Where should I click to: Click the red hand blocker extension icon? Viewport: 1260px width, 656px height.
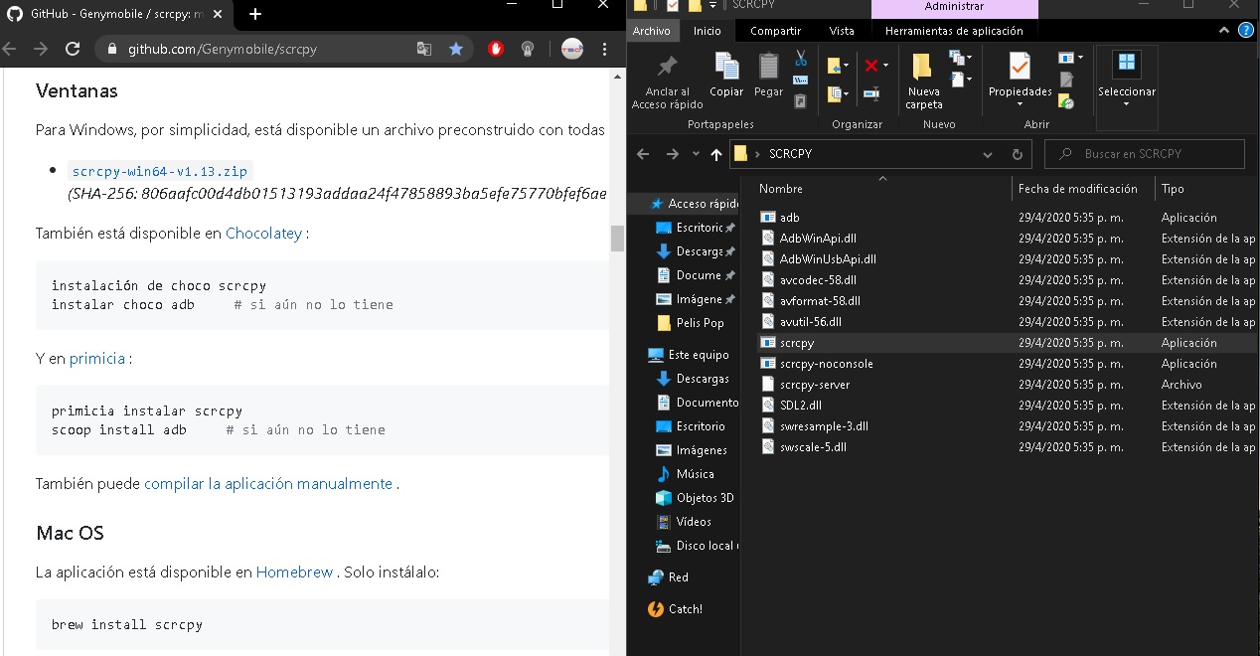(497, 48)
